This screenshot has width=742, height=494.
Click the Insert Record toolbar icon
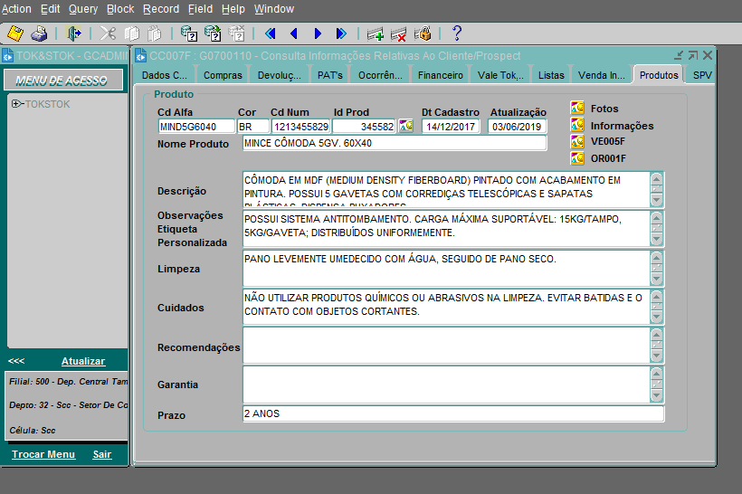[376, 33]
